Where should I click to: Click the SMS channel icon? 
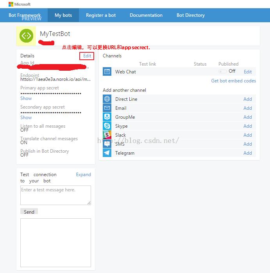tap(107, 144)
